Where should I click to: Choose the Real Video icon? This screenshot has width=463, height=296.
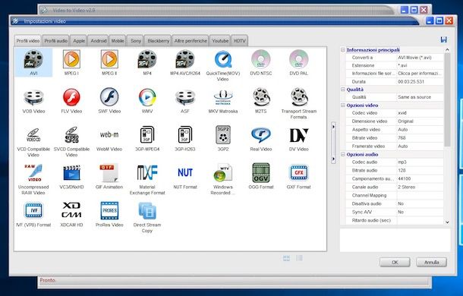[261, 135]
